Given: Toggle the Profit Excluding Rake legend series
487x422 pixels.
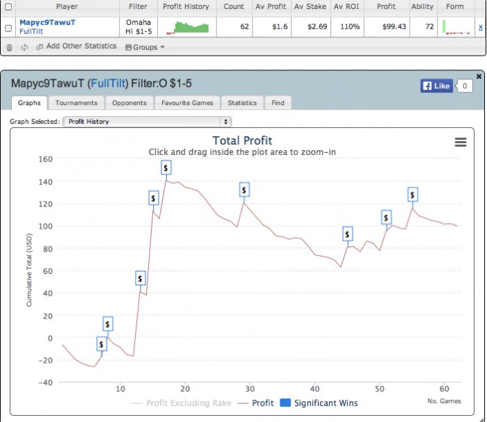Looking at the screenshot, I should tap(182, 403).
